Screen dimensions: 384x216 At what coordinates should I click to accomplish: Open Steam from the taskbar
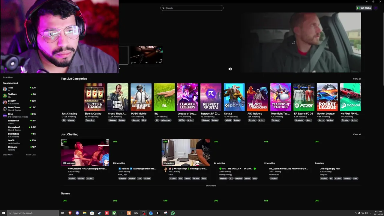99,213
